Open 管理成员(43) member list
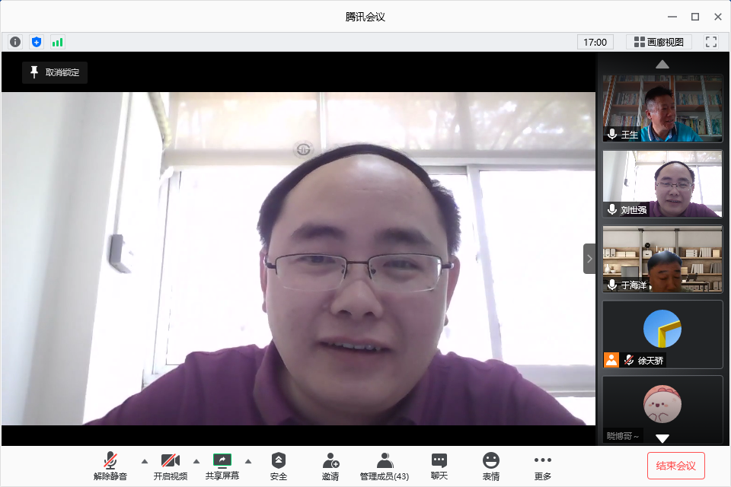 coord(385,466)
